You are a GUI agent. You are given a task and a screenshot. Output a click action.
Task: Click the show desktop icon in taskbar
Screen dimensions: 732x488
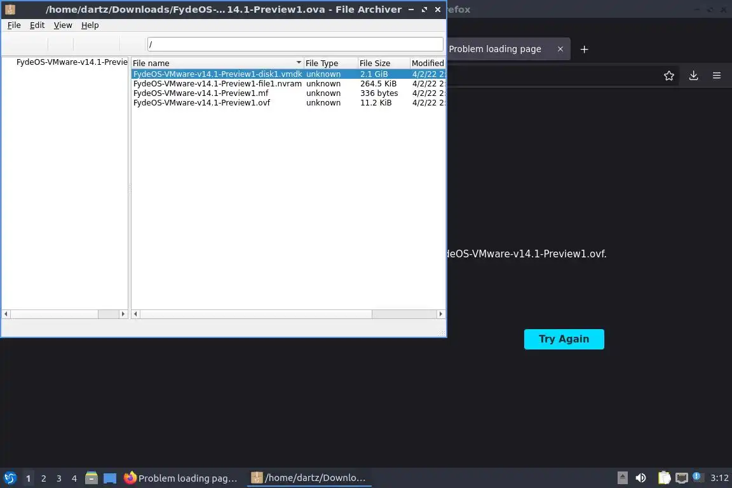(x=110, y=478)
